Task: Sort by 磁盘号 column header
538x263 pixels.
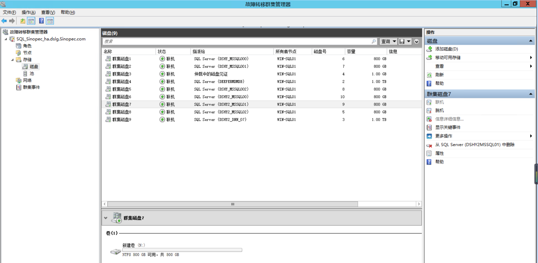Action: click(328, 51)
